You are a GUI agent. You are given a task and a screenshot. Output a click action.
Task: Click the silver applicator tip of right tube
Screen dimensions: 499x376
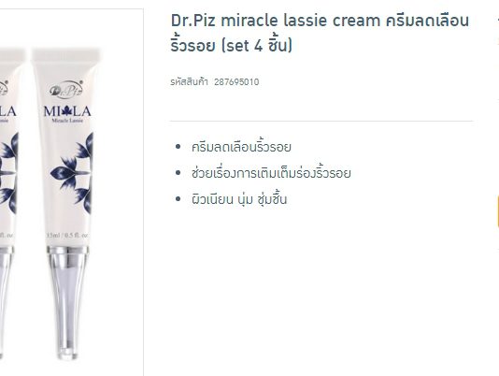tap(67, 303)
